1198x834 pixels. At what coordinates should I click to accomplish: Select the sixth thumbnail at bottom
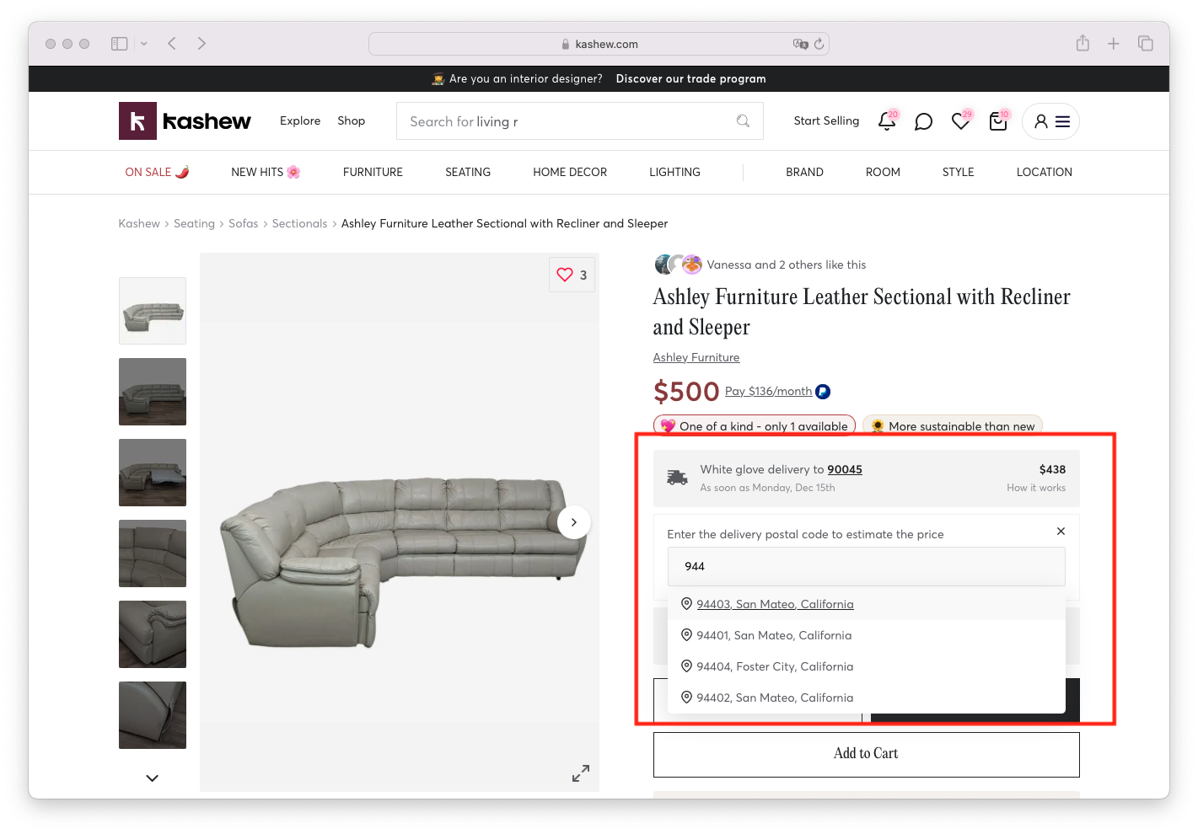pos(153,715)
